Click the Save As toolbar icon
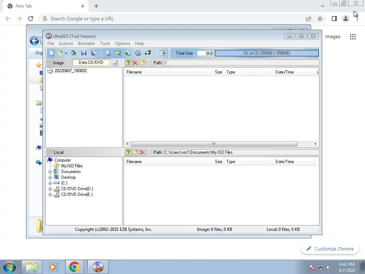This screenshot has height=274, width=365. [94, 53]
